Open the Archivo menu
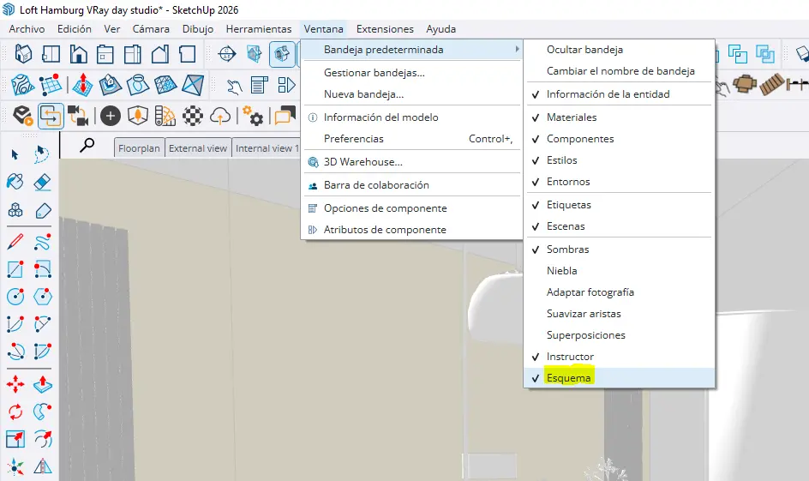The image size is (809, 481). pos(27,29)
